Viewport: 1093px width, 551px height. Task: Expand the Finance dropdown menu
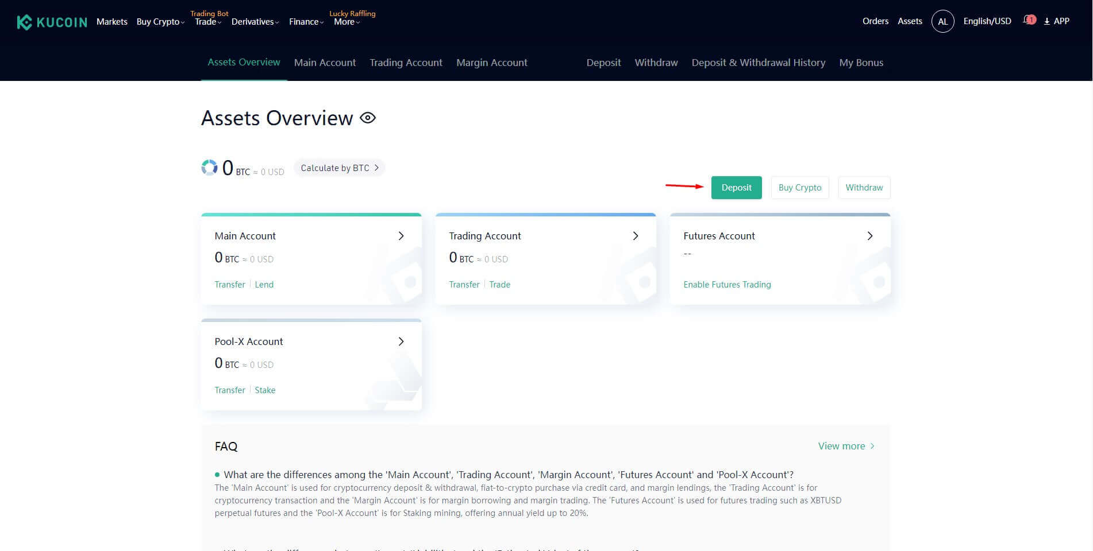pos(306,22)
